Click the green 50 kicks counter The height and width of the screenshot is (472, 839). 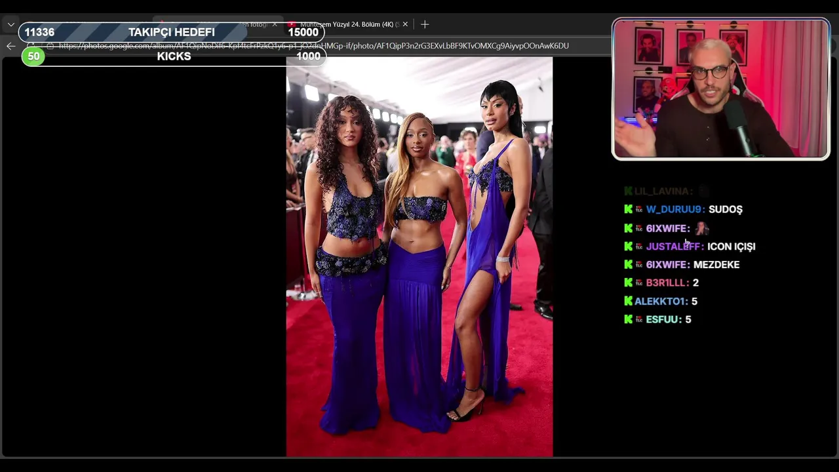coord(33,56)
